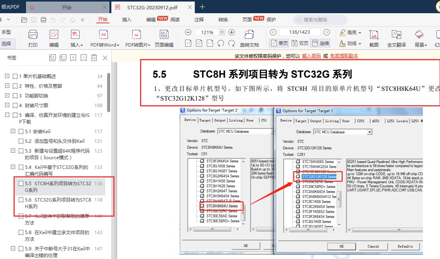Fit the page to width
The width and height of the screenshot is (440, 259).
click(210, 43)
